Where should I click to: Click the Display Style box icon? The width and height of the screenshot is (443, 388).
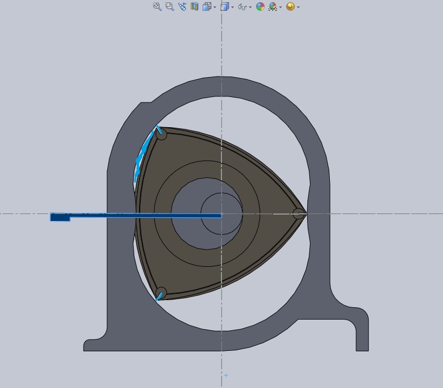(225, 6)
